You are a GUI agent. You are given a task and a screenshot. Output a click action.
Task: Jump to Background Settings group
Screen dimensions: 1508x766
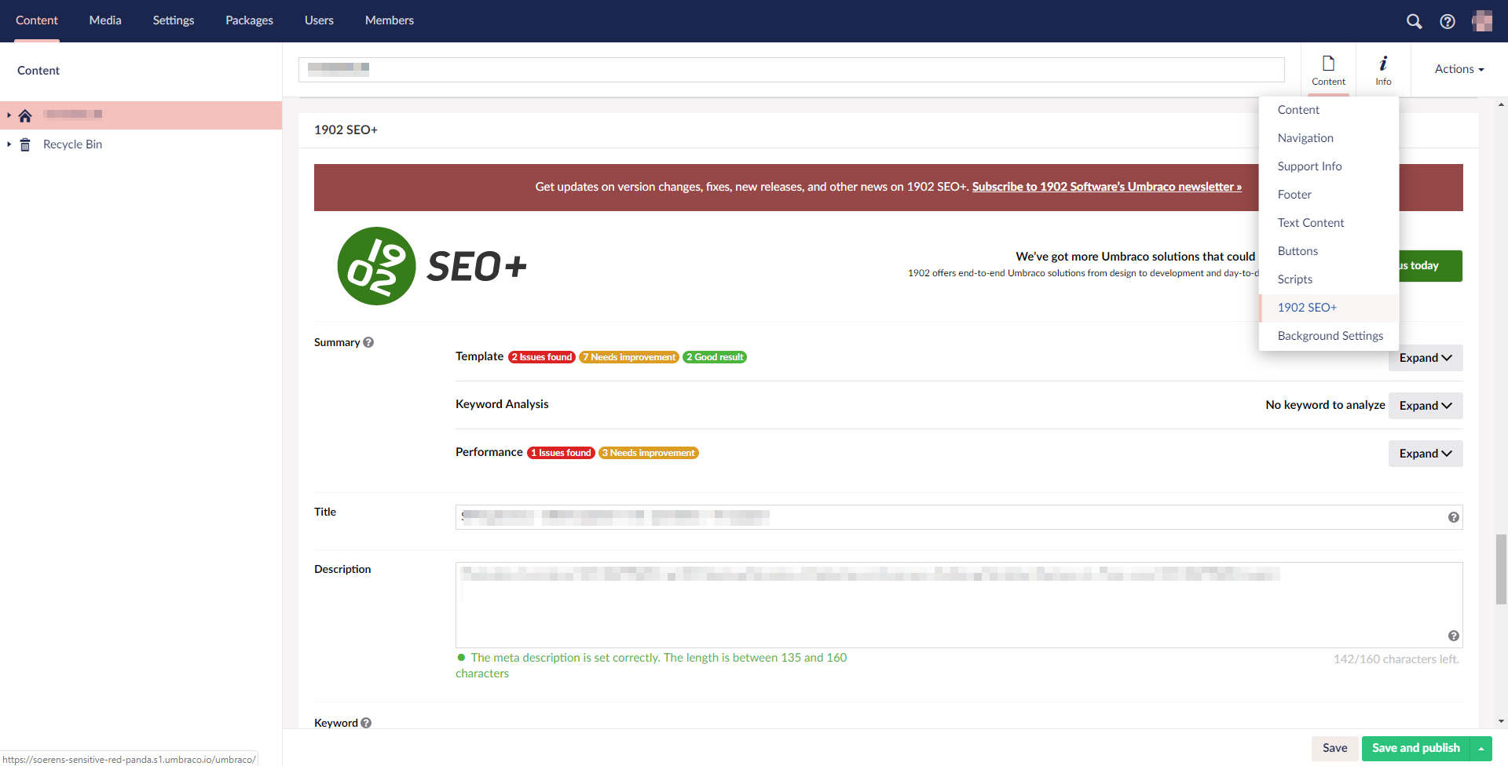tap(1329, 336)
